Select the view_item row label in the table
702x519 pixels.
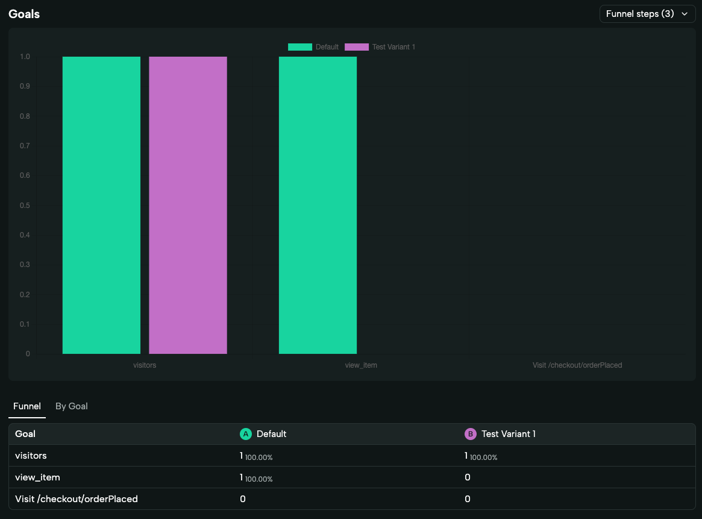click(x=37, y=477)
